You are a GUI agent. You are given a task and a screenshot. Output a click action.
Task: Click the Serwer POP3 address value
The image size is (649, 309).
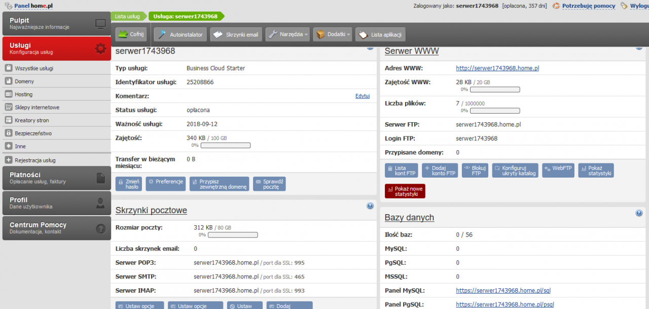pos(226,263)
